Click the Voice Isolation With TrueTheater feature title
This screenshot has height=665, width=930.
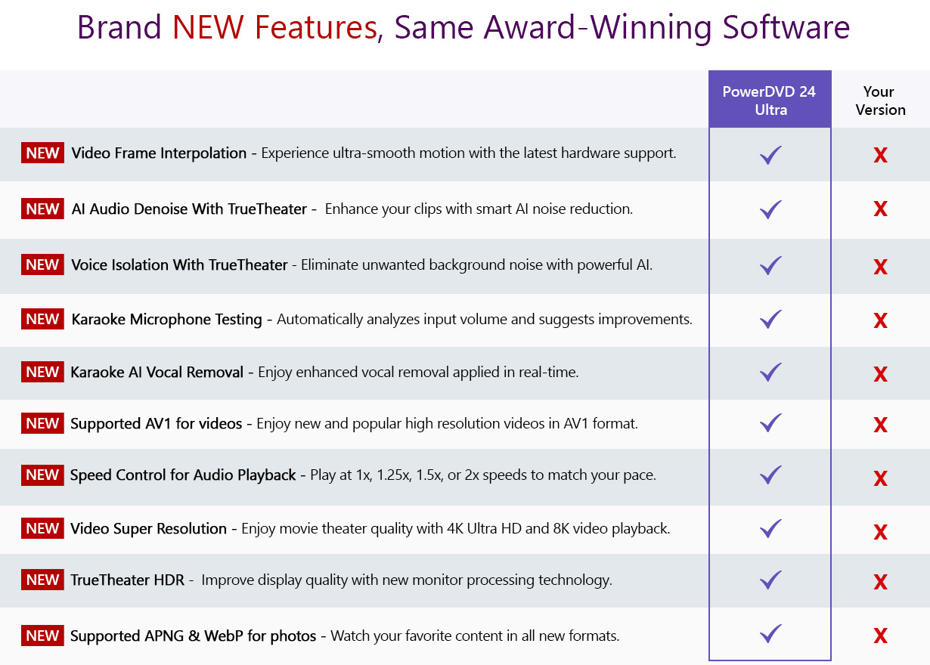[179, 265]
